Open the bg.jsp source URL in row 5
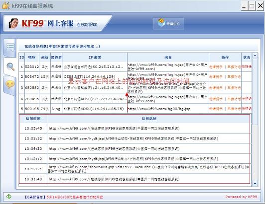The image size is (265, 204). 159,109
